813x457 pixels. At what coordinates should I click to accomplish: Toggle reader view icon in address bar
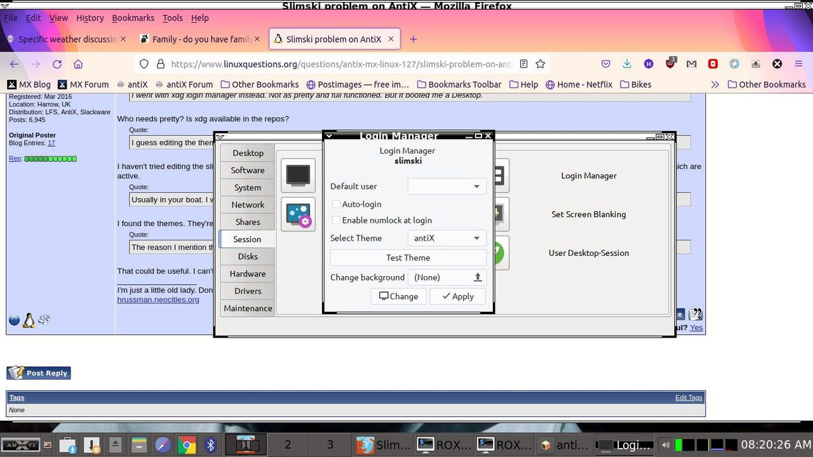[523, 64]
